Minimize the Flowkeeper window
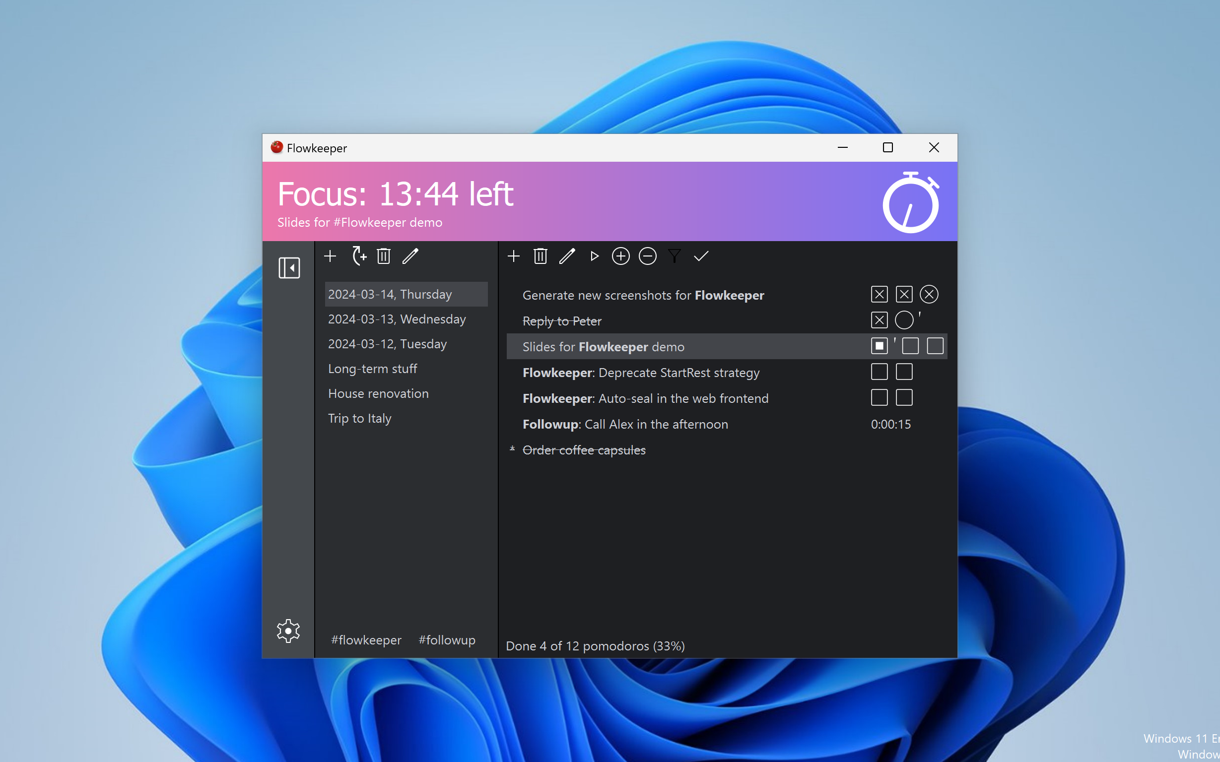Viewport: 1220px width, 762px height. (842, 148)
